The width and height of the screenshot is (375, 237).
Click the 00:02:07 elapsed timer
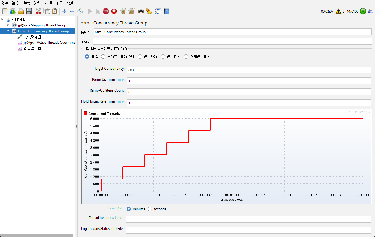click(327, 12)
